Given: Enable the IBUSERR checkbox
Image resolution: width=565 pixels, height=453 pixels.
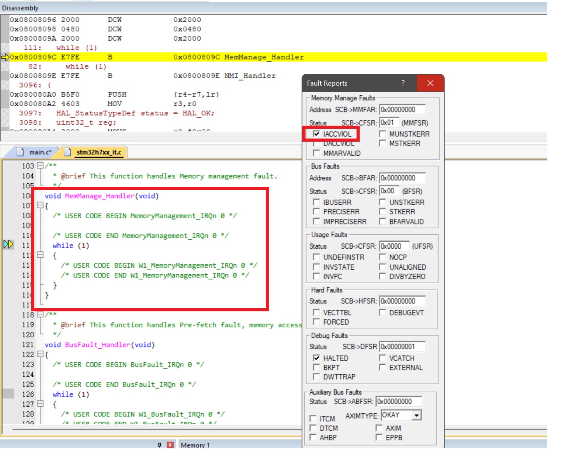Looking at the screenshot, I should pyautogui.click(x=316, y=202).
